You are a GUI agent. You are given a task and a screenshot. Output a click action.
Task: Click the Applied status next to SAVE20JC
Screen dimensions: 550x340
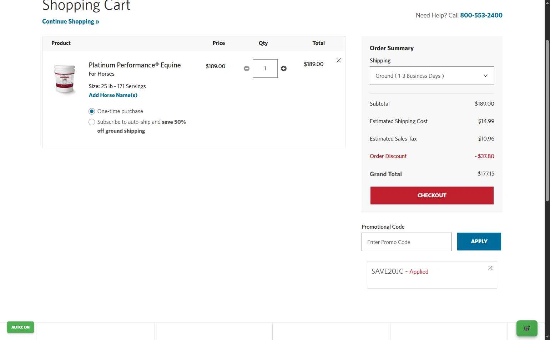419,272
